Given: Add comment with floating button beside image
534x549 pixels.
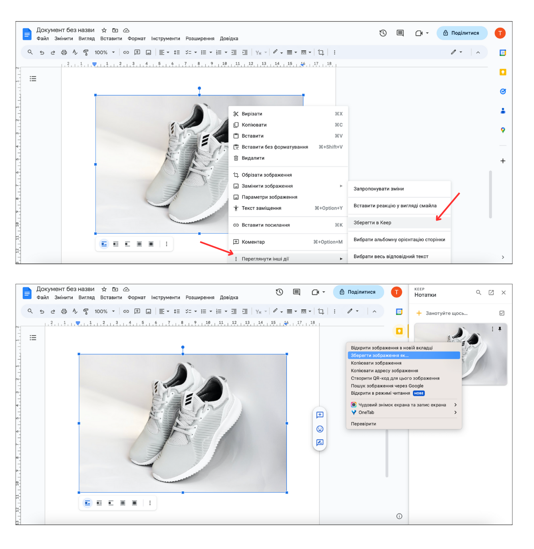Looking at the screenshot, I should pyautogui.click(x=320, y=415).
